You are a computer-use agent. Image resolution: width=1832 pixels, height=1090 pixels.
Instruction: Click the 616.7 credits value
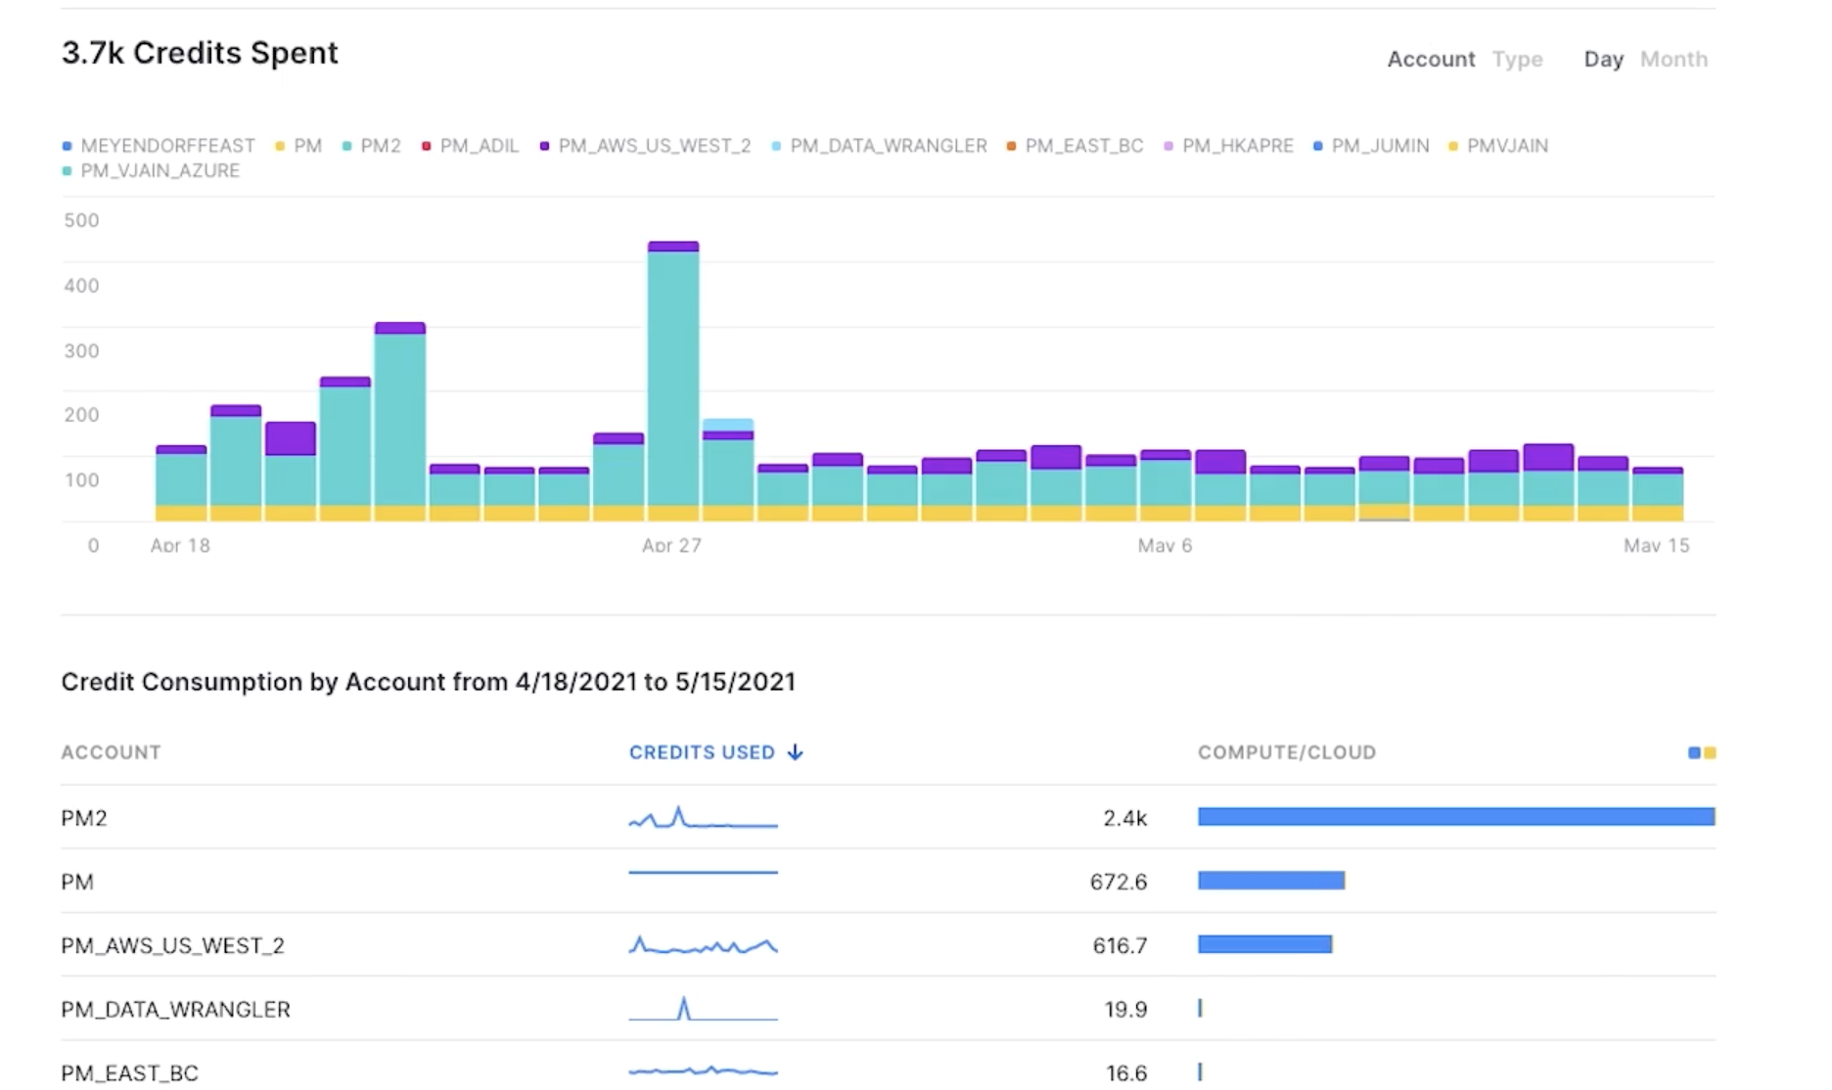pos(1120,945)
